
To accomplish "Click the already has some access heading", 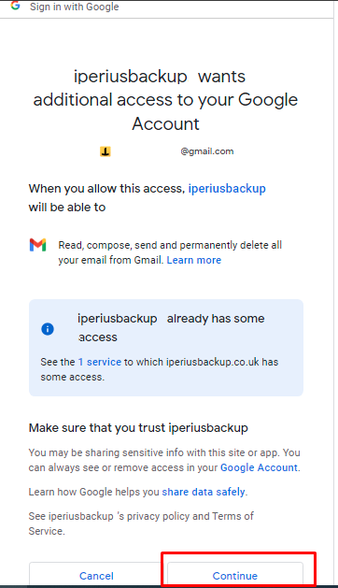I will pyautogui.click(x=171, y=328).
